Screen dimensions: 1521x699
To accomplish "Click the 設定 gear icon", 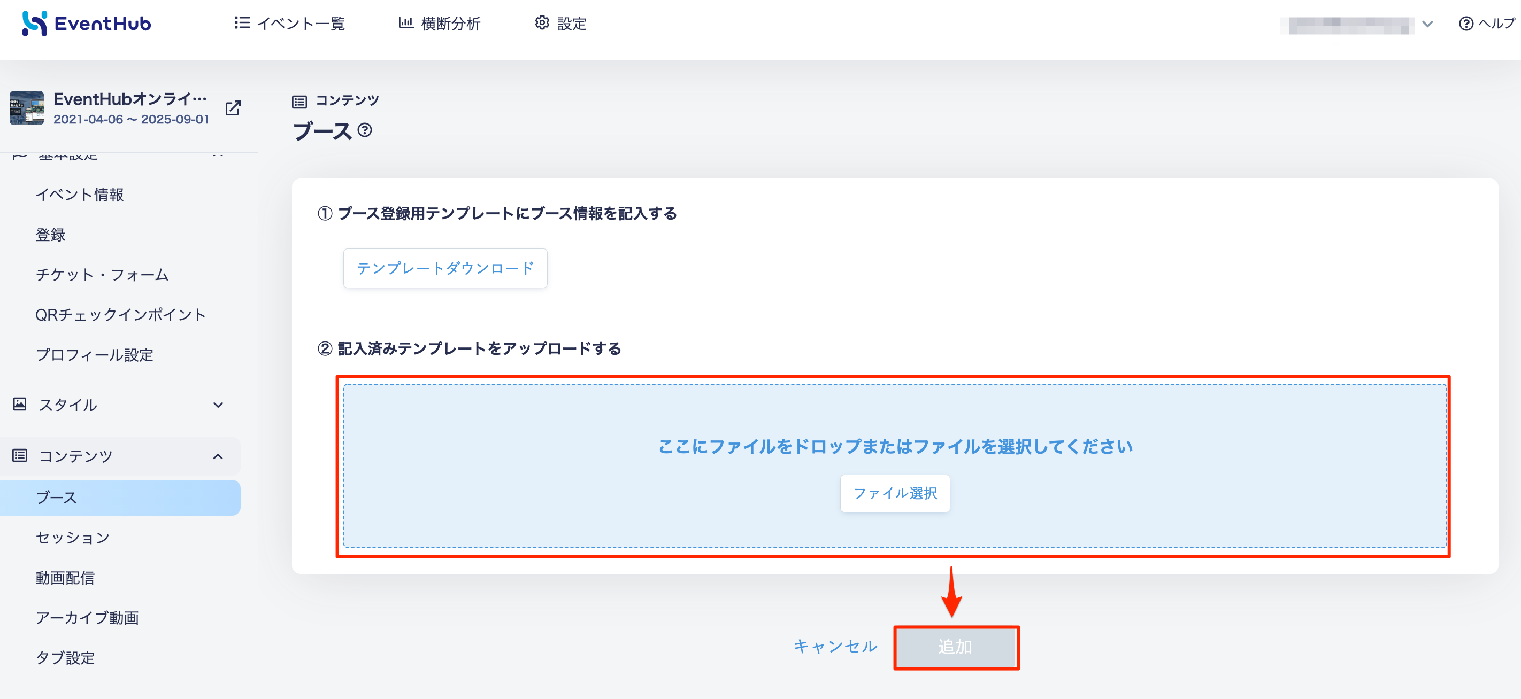I will click(542, 22).
